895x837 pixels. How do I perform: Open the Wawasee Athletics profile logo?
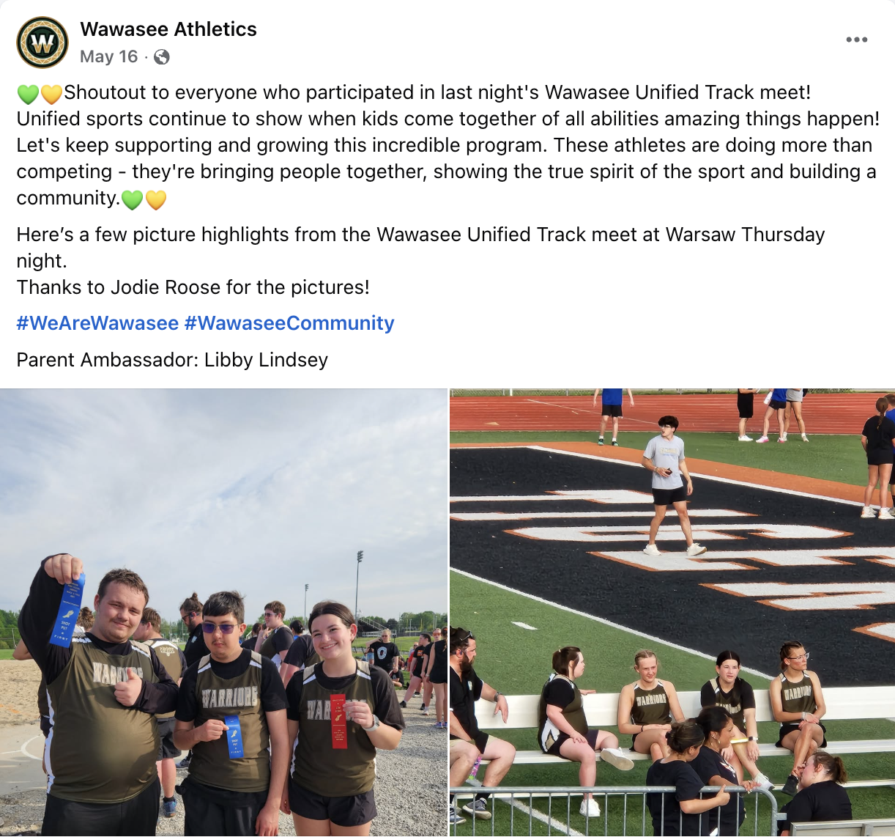pos(42,43)
